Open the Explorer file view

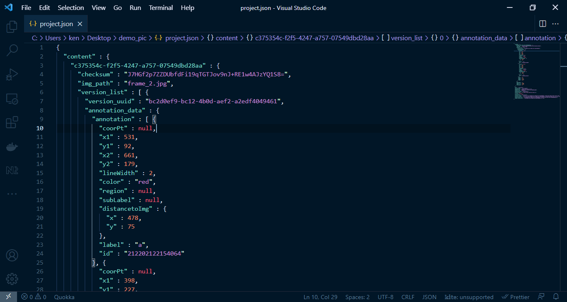(x=12, y=26)
